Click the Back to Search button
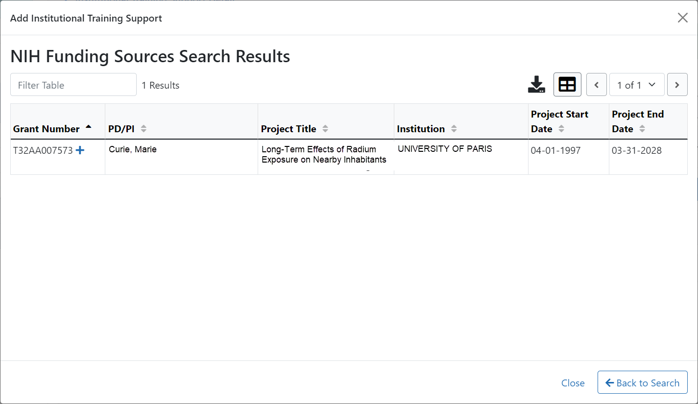The image size is (698, 404). [643, 382]
